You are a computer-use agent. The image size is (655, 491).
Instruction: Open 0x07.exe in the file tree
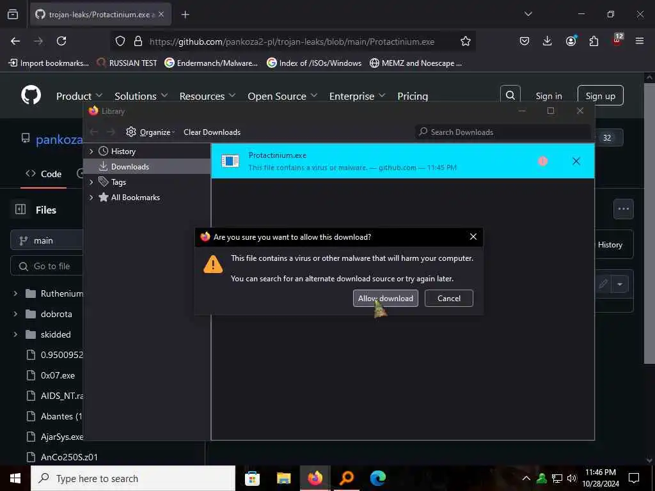[58, 375]
